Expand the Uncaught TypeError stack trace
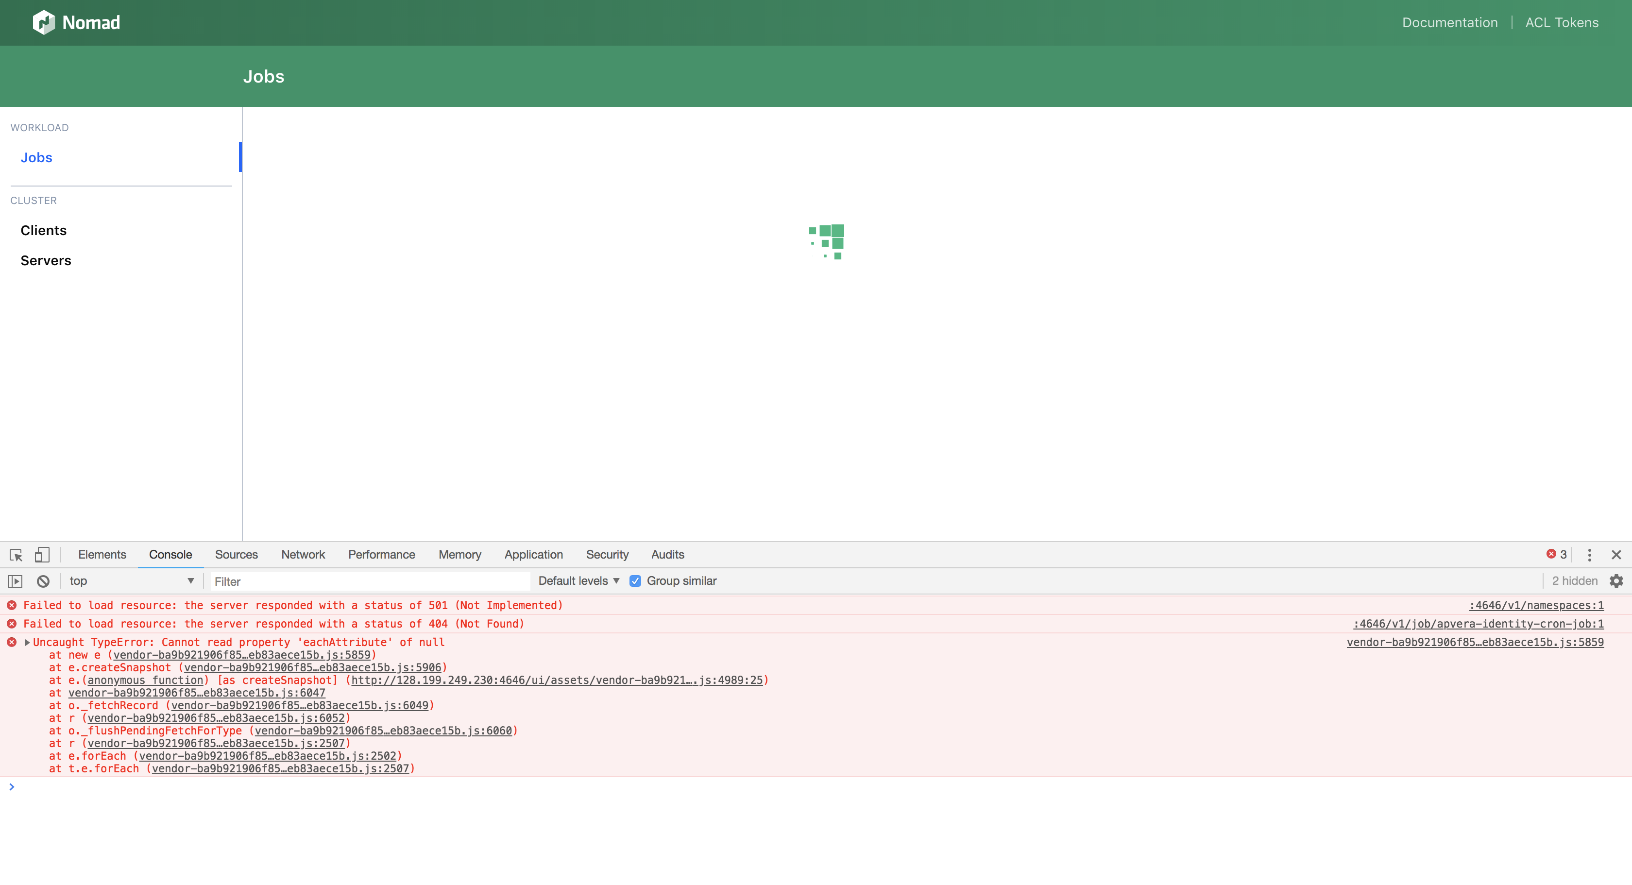Viewport: 1632px width, 885px height. pyautogui.click(x=27, y=642)
